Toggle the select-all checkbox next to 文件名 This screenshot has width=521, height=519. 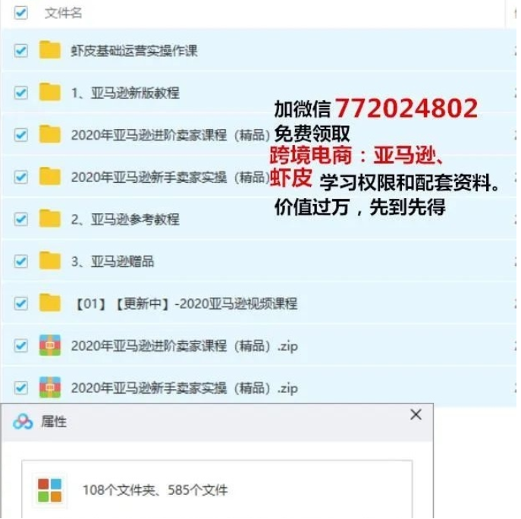click(20, 13)
